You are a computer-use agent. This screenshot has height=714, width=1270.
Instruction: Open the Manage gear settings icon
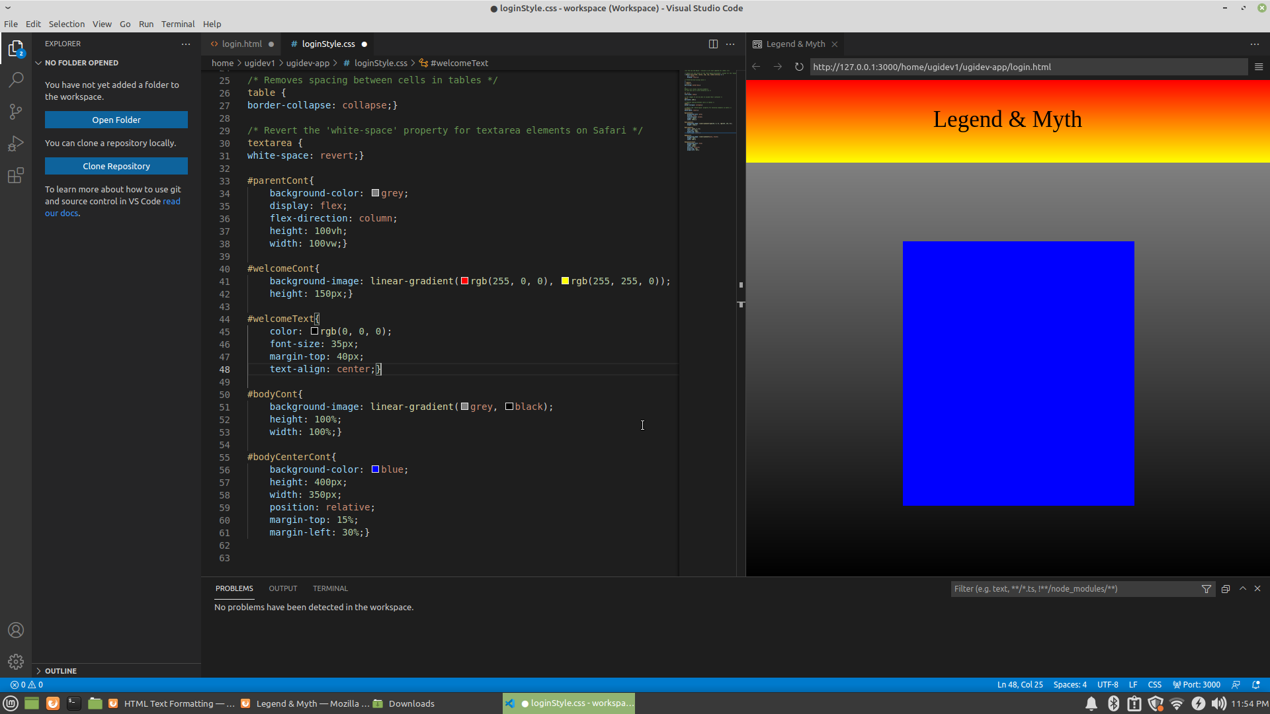16,661
